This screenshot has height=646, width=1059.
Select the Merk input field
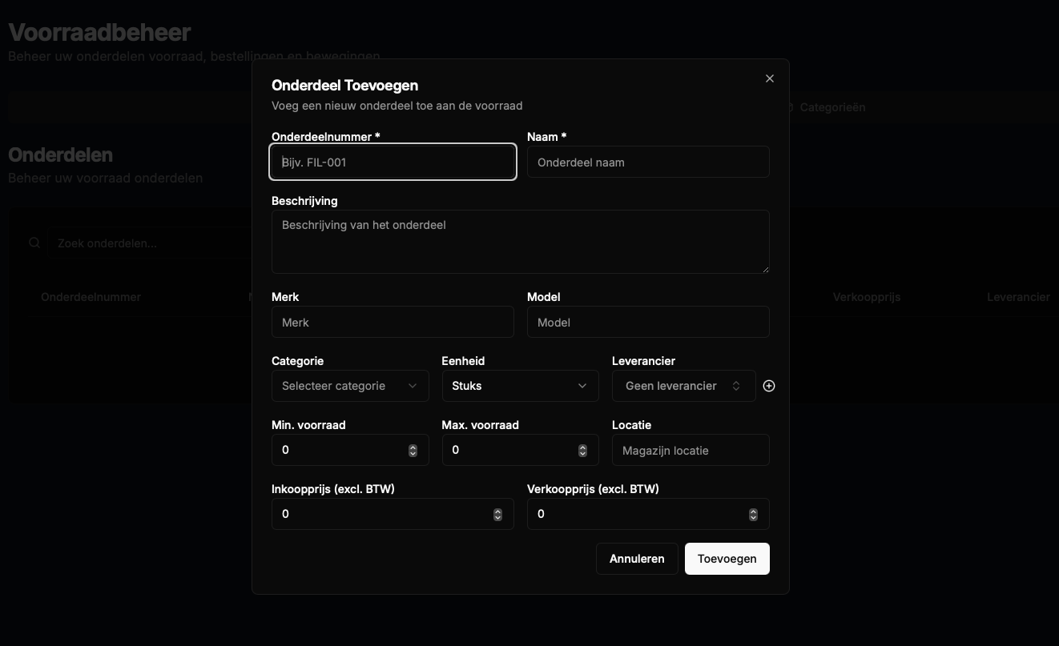[x=393, y=322]
